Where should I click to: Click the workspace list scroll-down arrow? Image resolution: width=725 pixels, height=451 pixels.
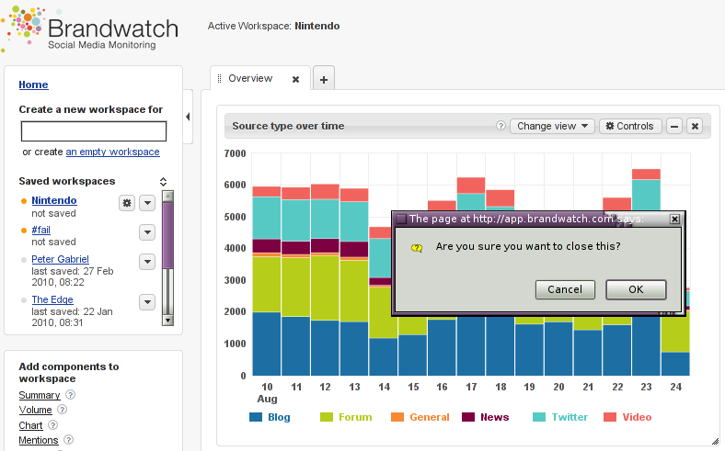pyautogui.click(x=167, y=321)
